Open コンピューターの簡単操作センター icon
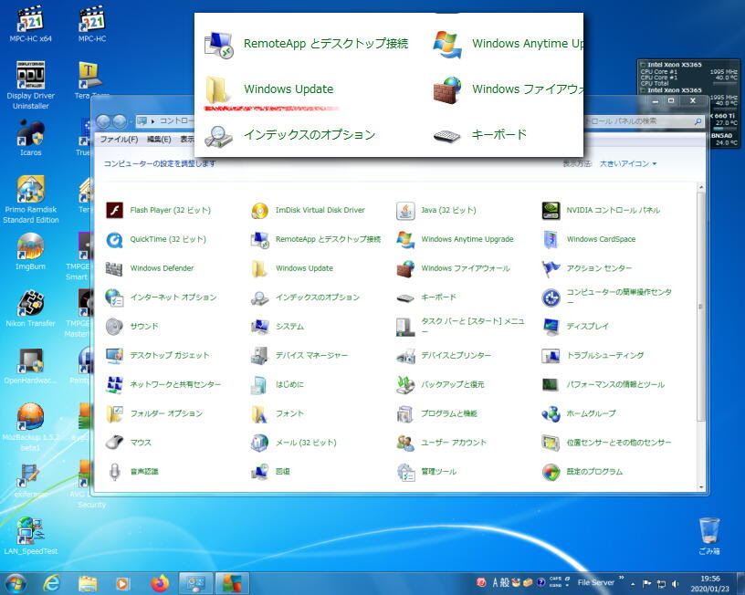The image size is (745, 595). 551,297
